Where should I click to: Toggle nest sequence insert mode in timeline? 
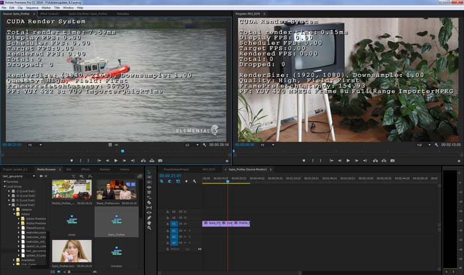(162, 182)
